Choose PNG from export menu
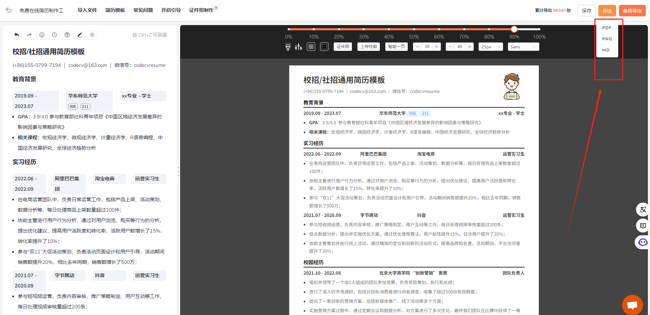The height and width of the screenshot is (315, 650). (x=607, y=39)
